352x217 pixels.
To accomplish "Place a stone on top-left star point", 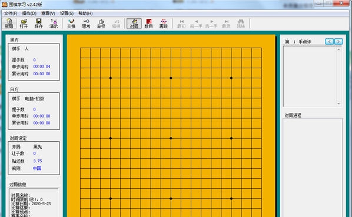I will pyautogui.click(x=111, y=78).
